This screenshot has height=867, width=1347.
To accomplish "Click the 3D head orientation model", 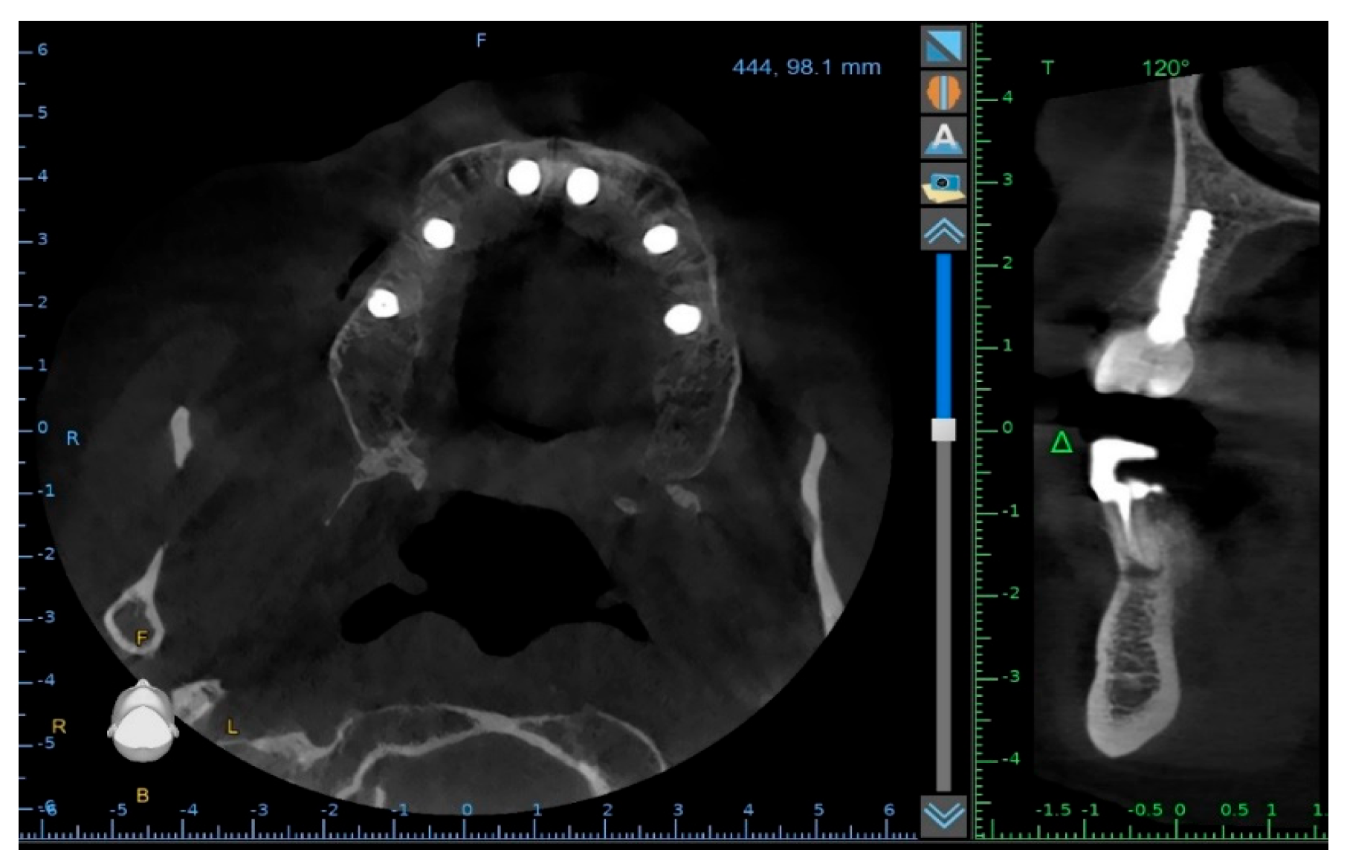I will [x=143, y=721].
